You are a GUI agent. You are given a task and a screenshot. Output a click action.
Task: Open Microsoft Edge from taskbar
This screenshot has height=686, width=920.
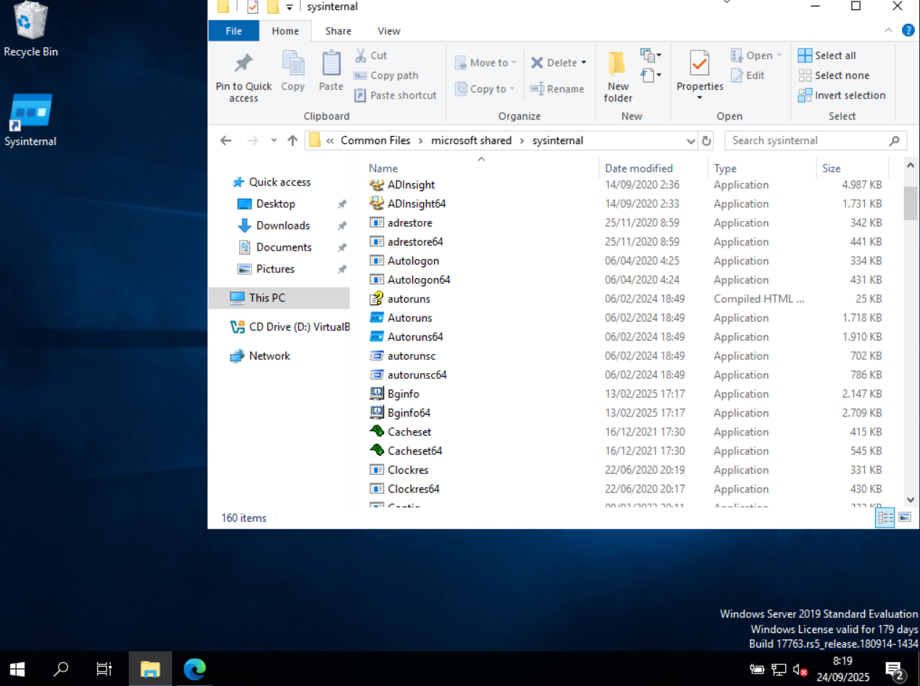[194, 669]
